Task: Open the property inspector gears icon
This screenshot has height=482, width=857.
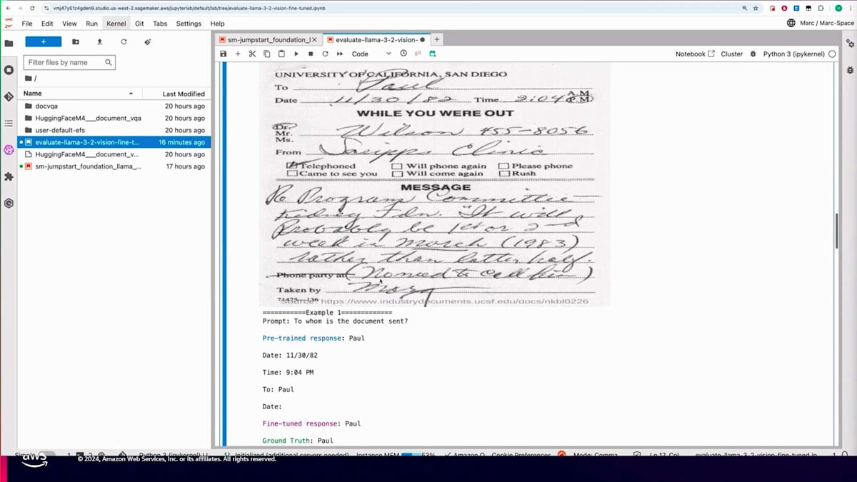Action: 850,43
